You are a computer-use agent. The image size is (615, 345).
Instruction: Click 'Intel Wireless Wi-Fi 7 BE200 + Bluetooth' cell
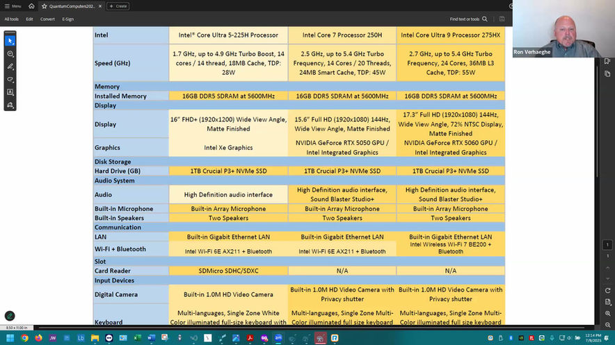click(x=450, y=248)
